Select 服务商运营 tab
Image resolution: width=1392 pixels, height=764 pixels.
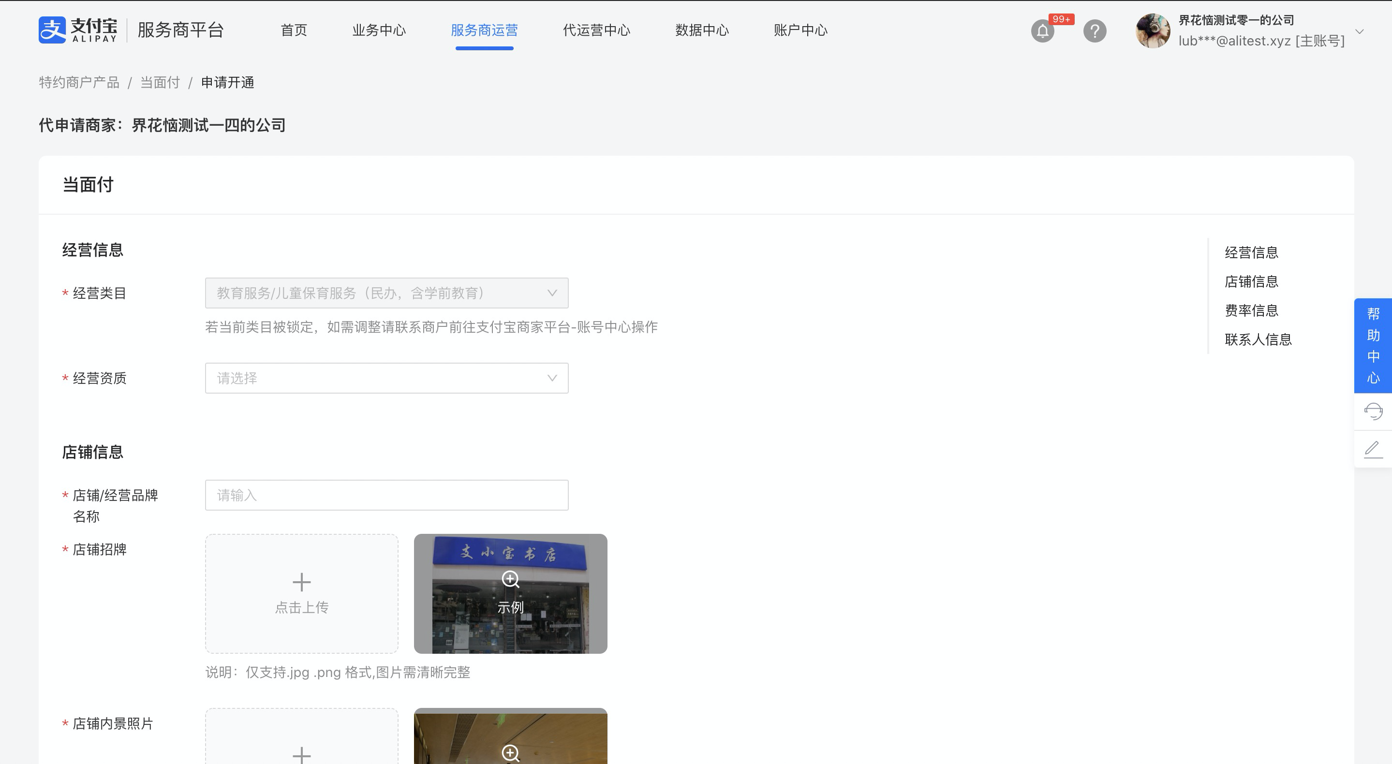(484, 30)
